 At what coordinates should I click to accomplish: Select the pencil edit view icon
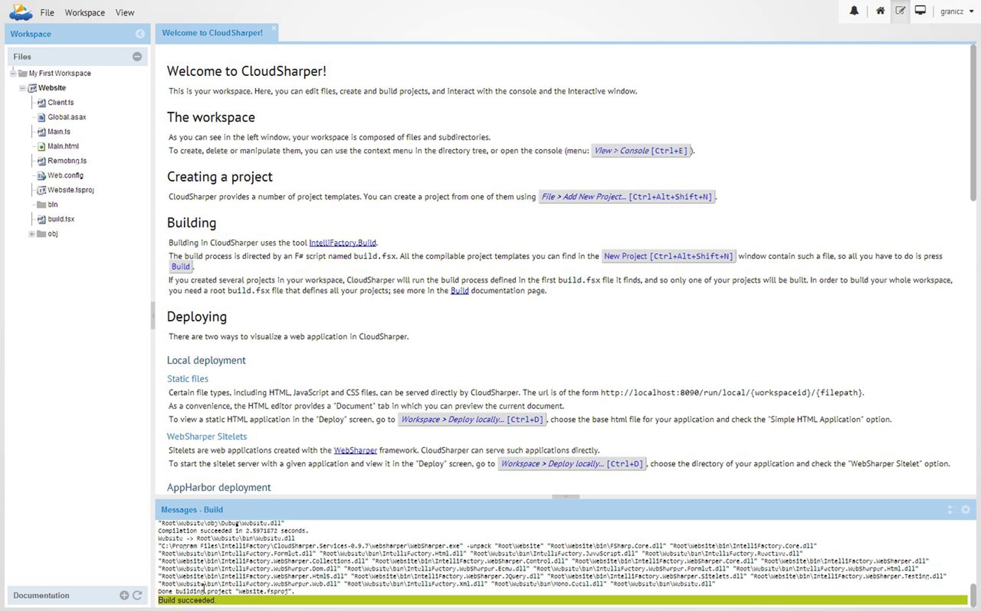[900, 11]
